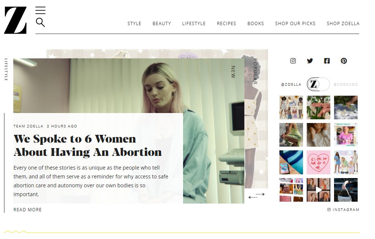Click the carousel arrows next to the slide
Screen dimensions: 375x239
point(257,196)
